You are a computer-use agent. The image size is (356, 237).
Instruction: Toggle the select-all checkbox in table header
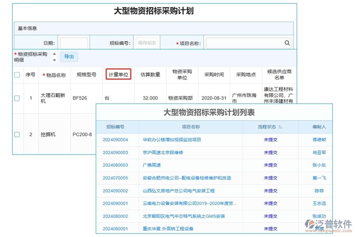pyautogui.click(x=17, y=75)
